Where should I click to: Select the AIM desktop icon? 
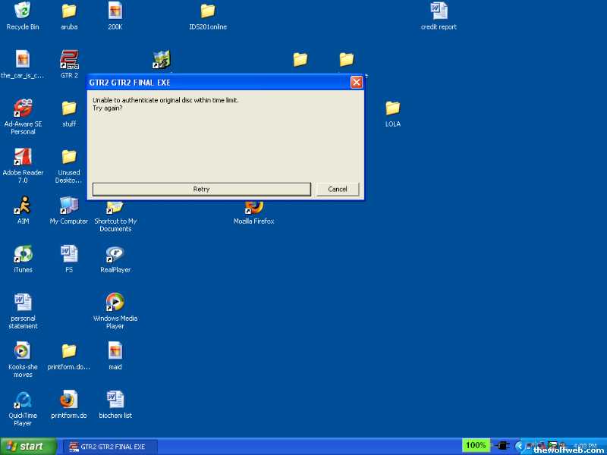23,206
